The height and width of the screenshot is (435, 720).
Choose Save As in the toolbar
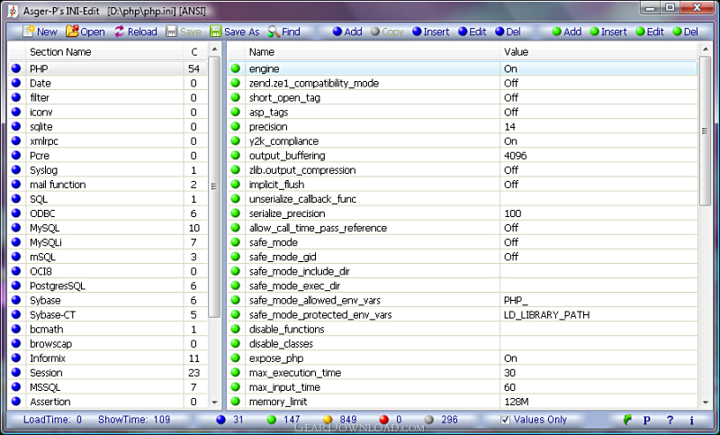point(235,32)
